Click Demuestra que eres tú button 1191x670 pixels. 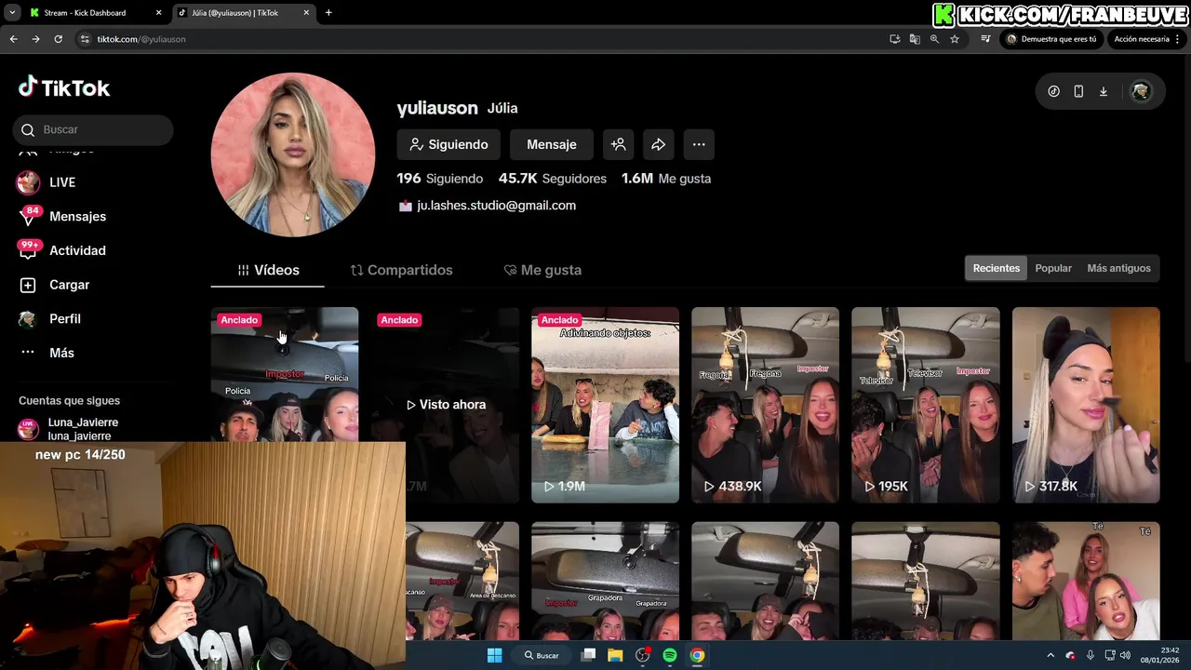[1051, 39]
